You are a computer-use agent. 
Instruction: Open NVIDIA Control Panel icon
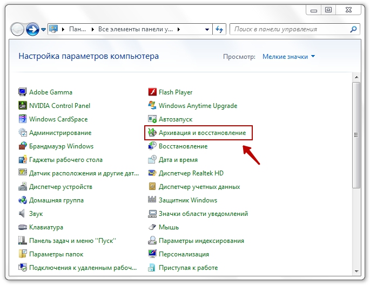(23, 106)
